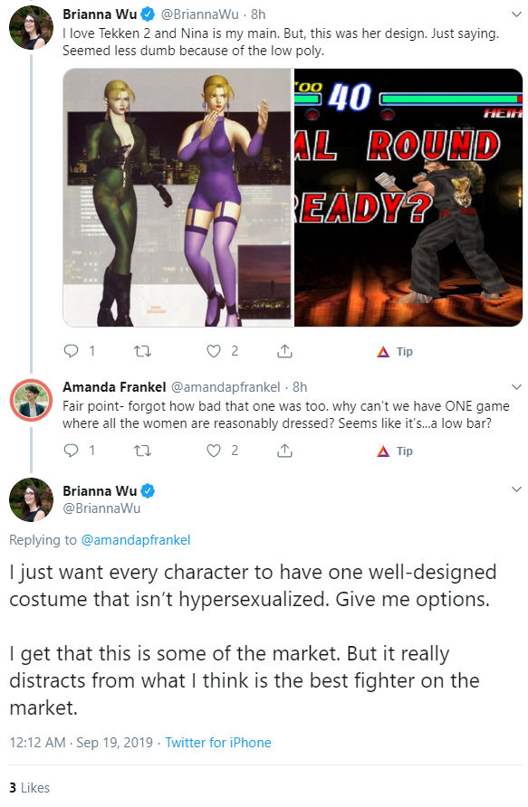Open Brianna Wu's main tweet avatar

tap(32, 499)
